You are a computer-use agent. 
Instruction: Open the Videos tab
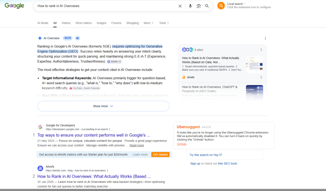pos(66,23)
